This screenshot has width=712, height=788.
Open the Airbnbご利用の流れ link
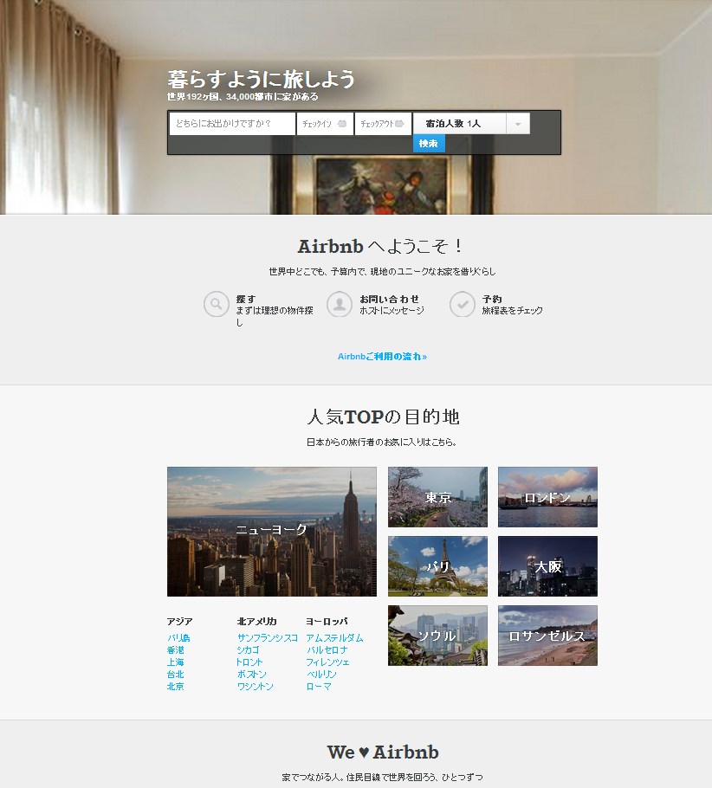[x=382, y=356]
